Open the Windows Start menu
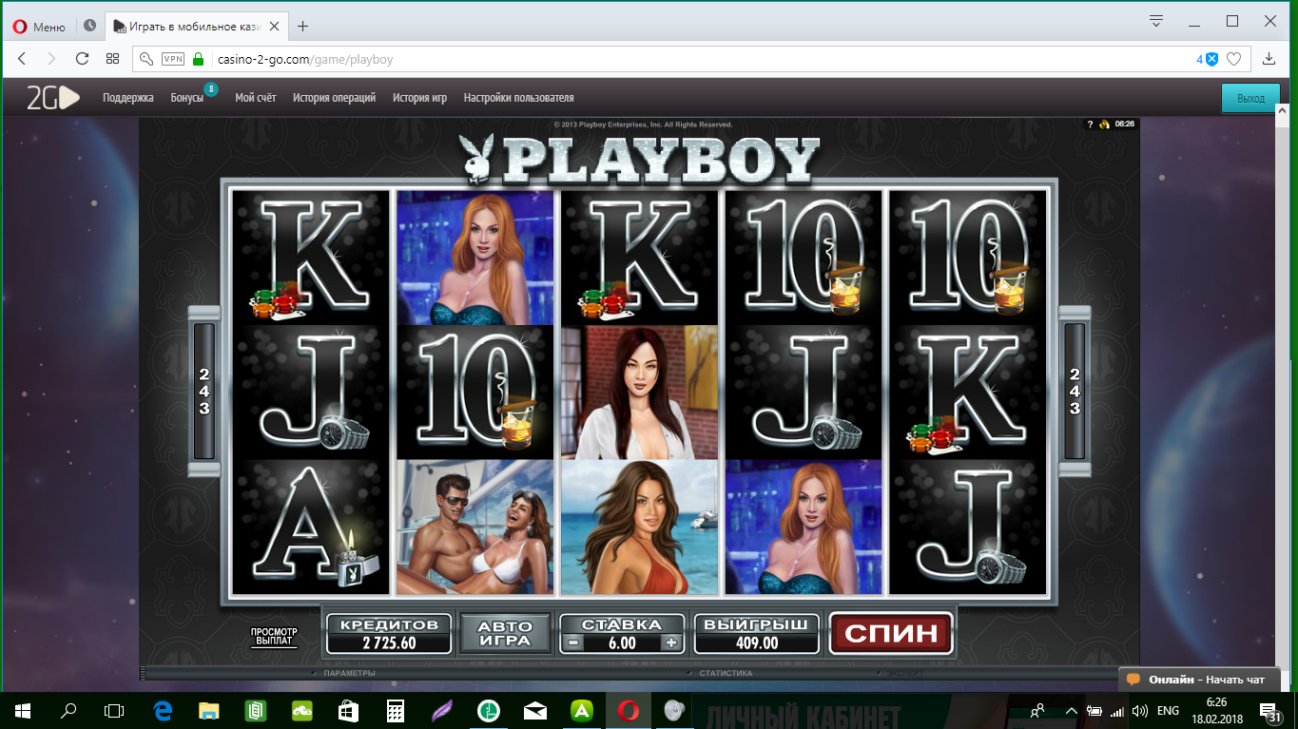 coord(23,710)
